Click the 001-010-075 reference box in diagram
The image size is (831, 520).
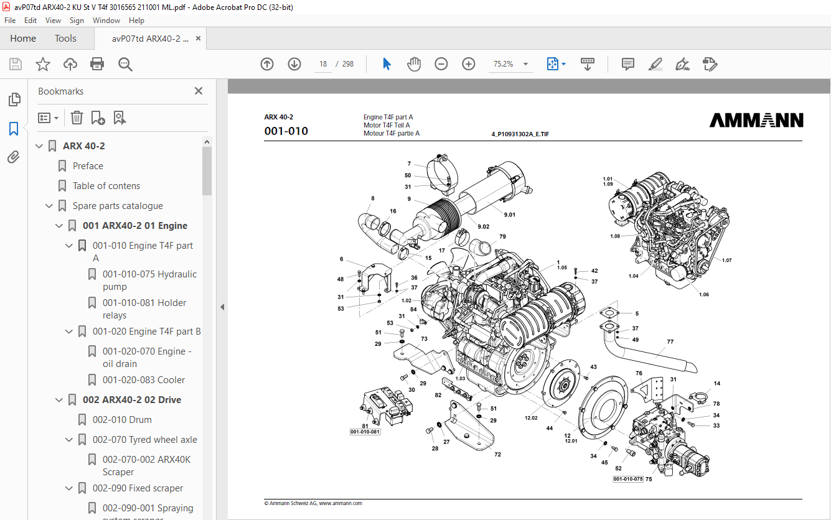[x=628, y=479]
